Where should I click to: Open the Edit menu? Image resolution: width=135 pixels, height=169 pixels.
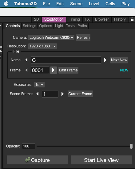pos(60,4)
